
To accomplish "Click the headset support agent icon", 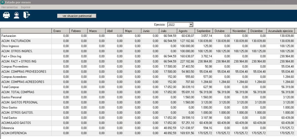I will 17,15.
